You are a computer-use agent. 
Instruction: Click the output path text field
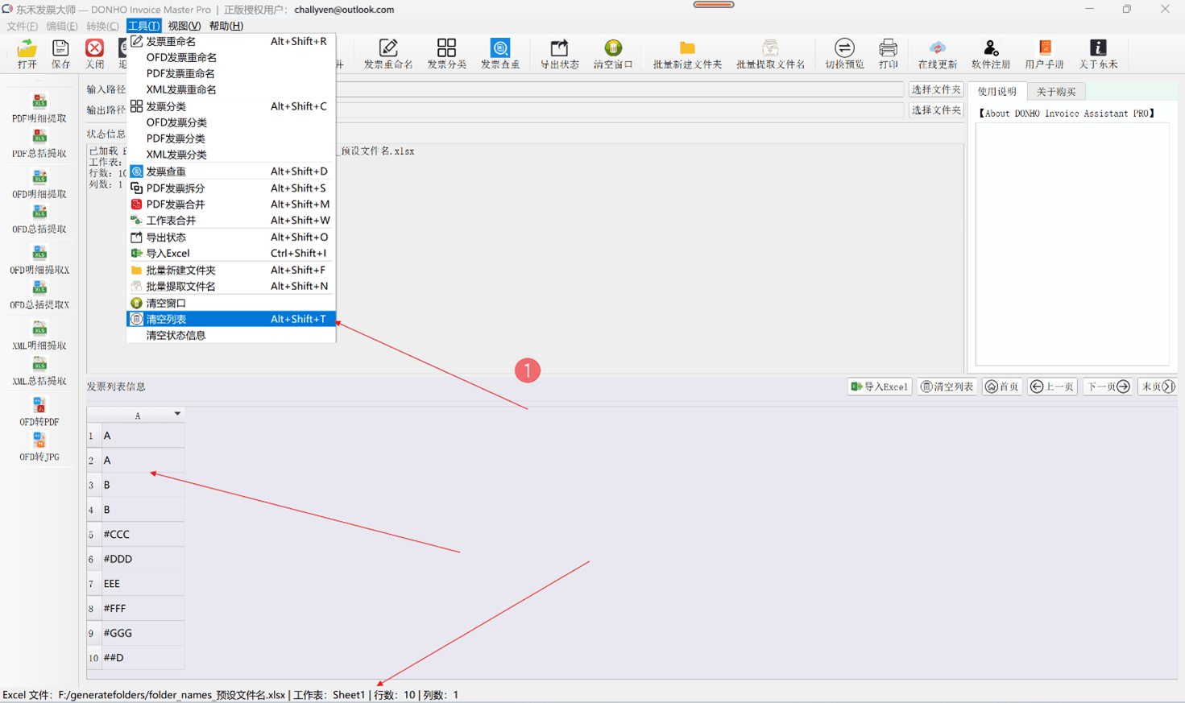click(620, 110)
